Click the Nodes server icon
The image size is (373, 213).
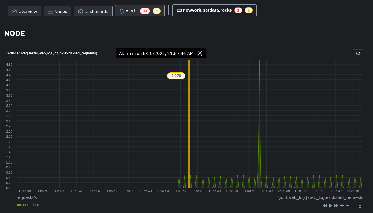[51, 12]
